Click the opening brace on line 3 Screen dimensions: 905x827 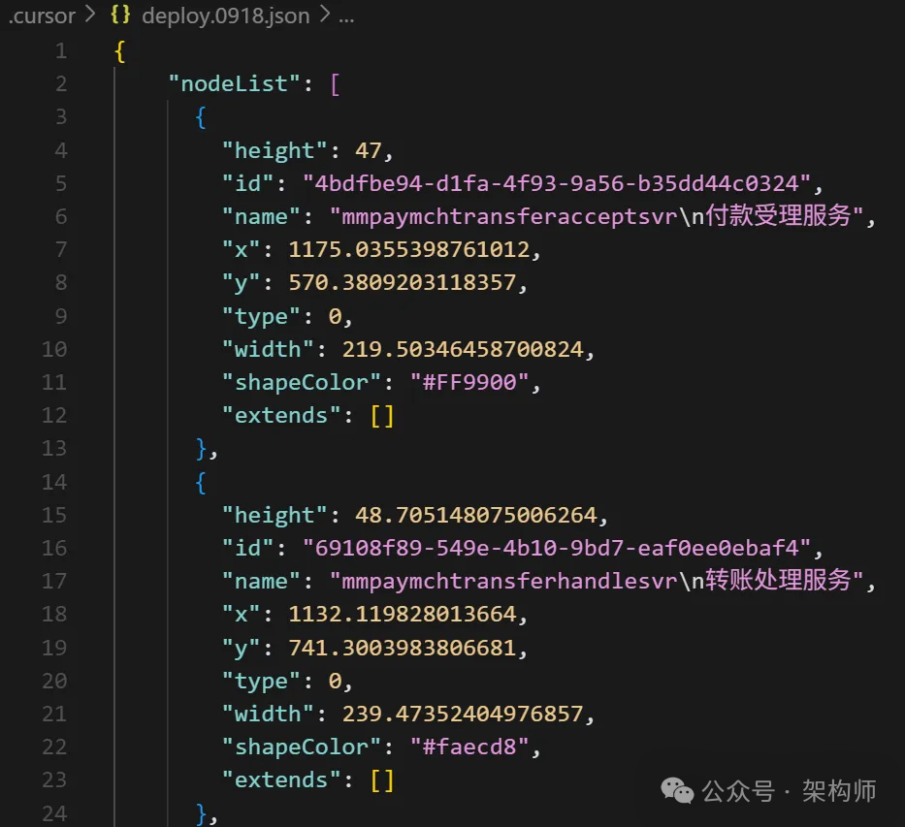pos(201,117)
